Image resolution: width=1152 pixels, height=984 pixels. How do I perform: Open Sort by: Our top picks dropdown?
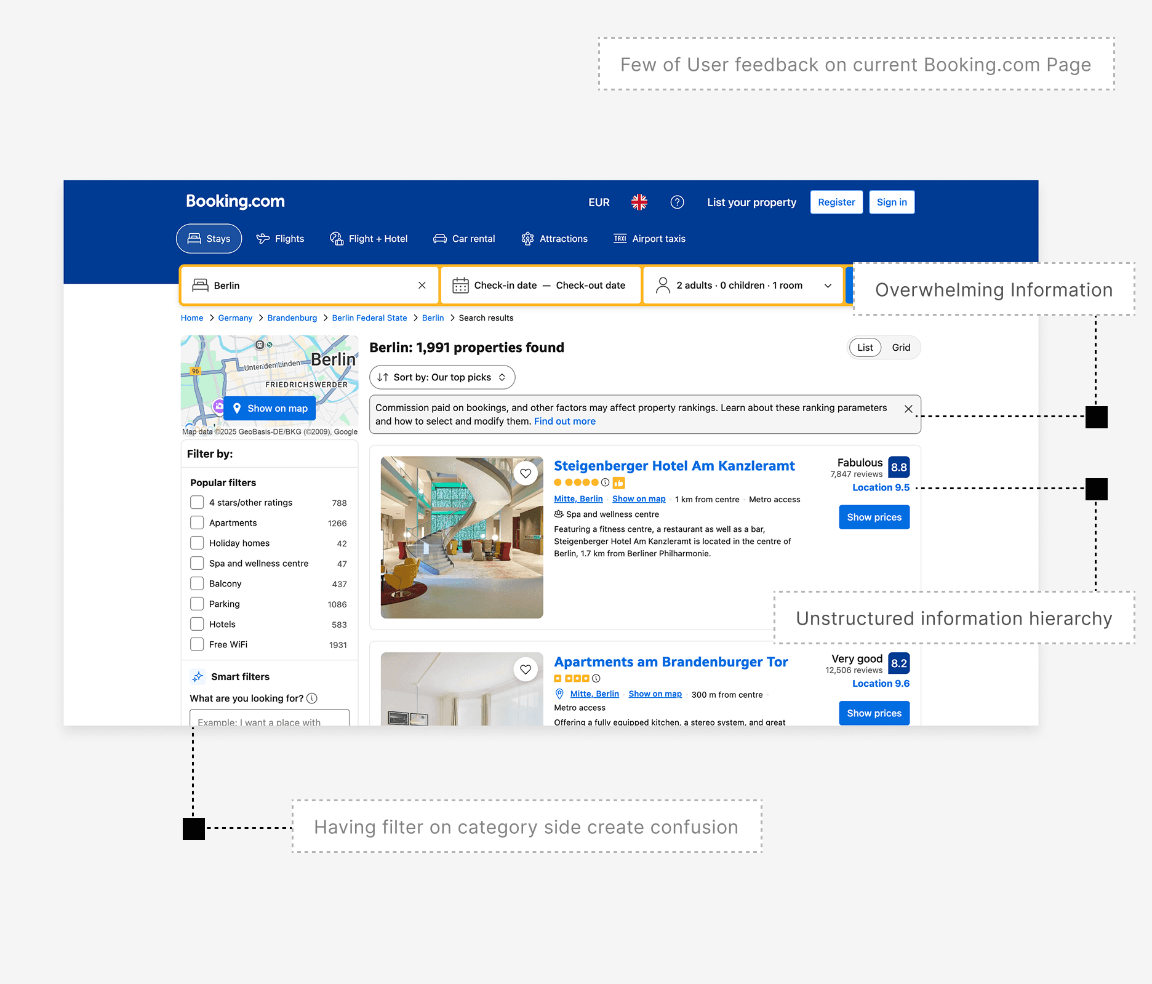tap(442, 377)
